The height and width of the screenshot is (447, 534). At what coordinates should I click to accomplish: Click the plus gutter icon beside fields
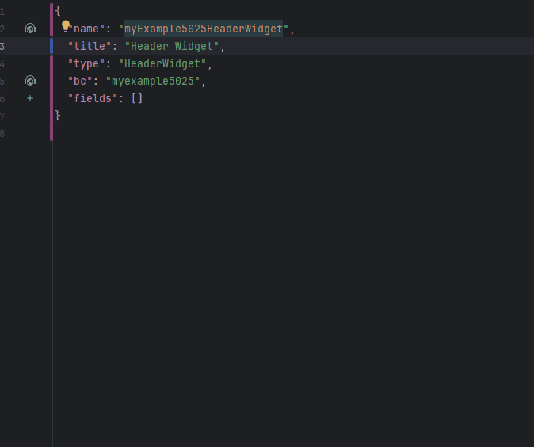30,98
